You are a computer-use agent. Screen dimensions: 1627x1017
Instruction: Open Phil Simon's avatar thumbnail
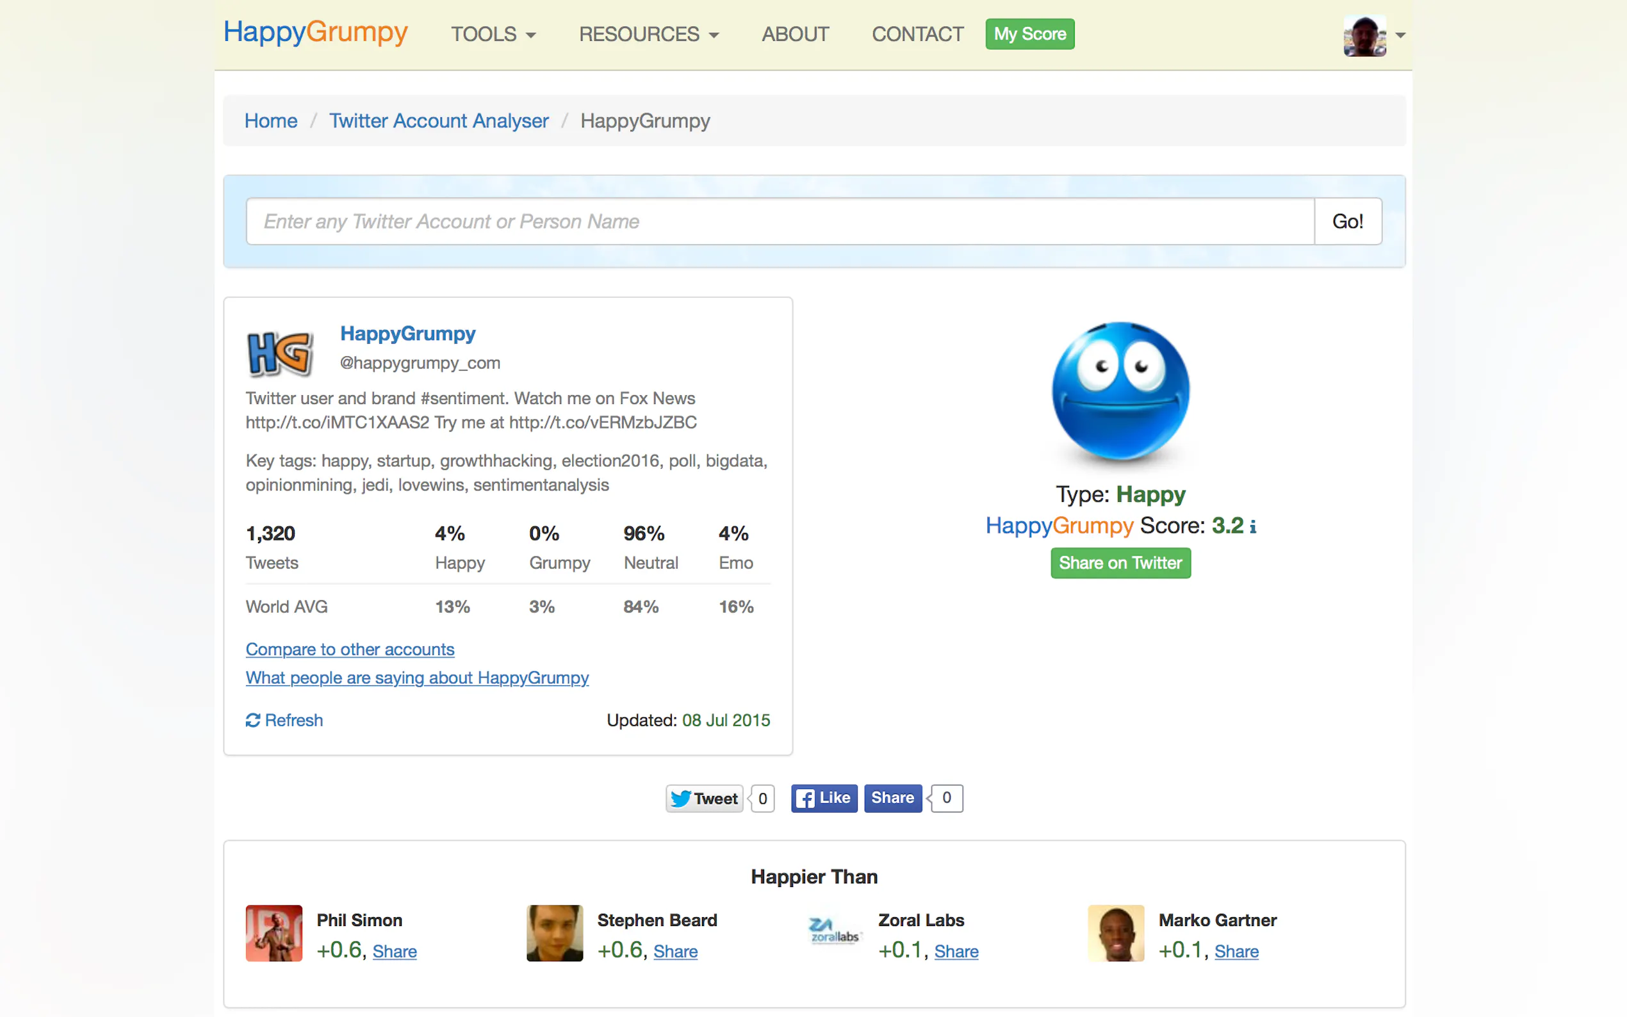point(274,932)
